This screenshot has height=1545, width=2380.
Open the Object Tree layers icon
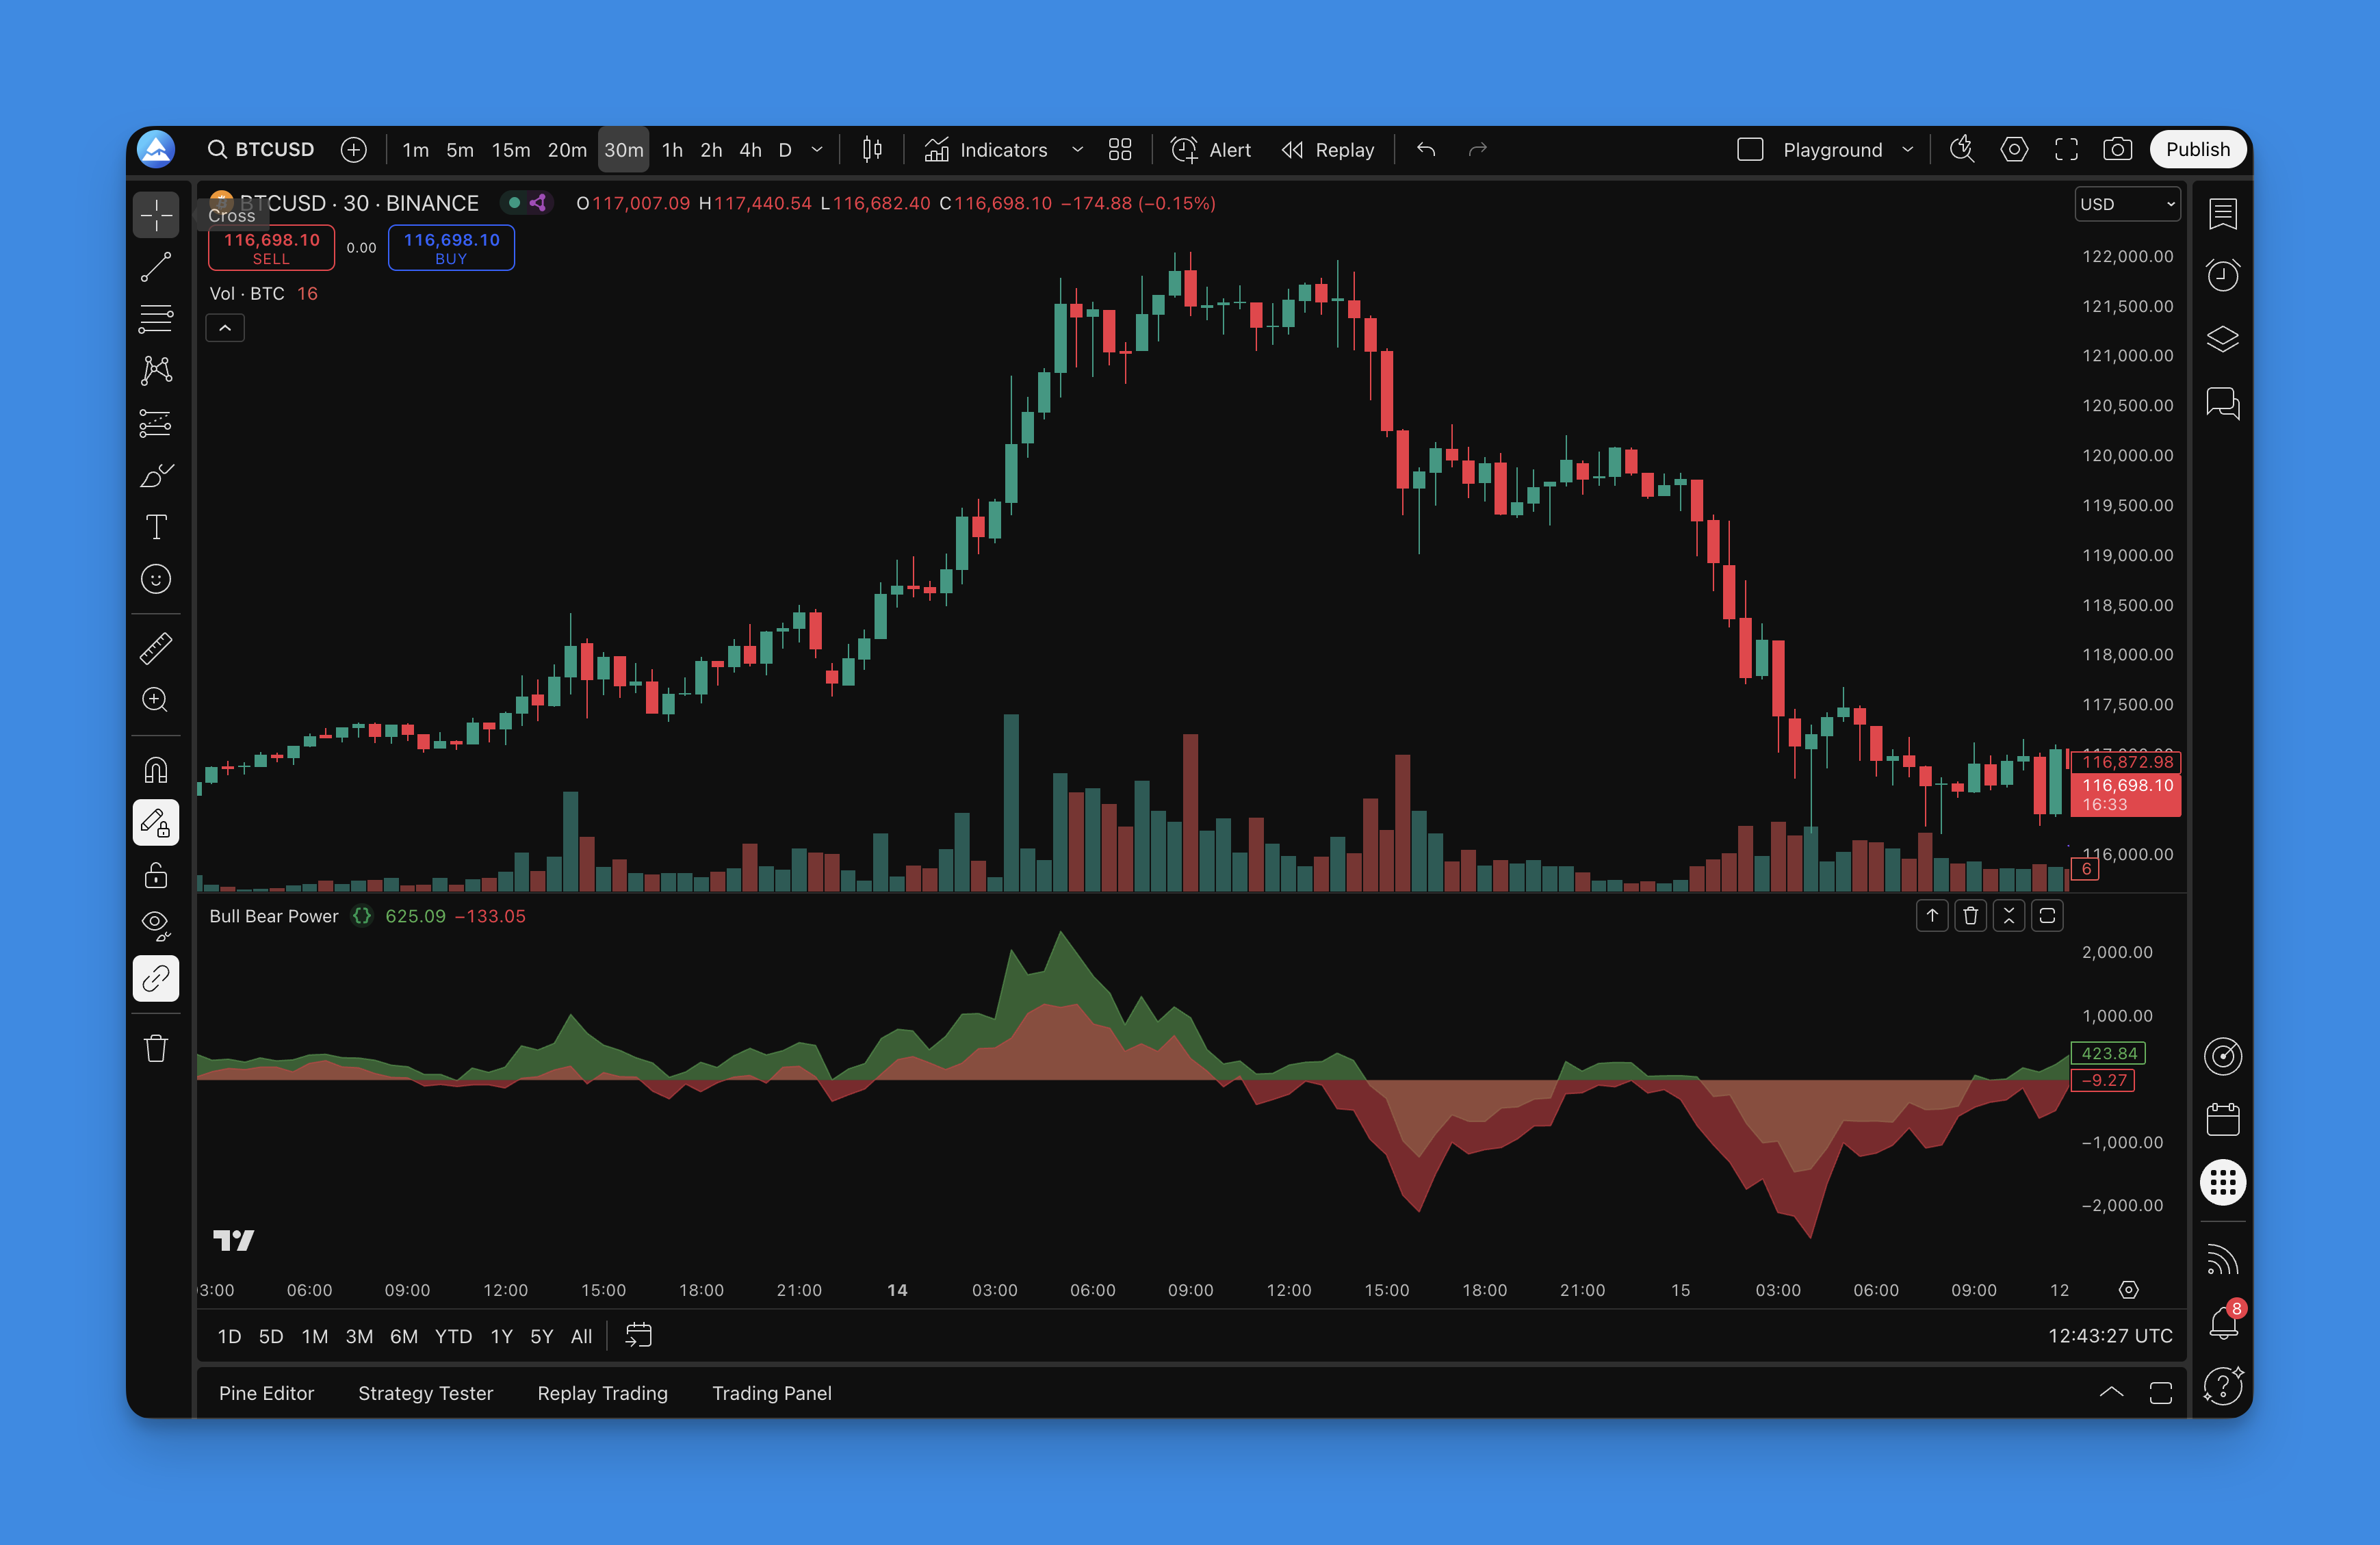click(x=2222, y=339)
